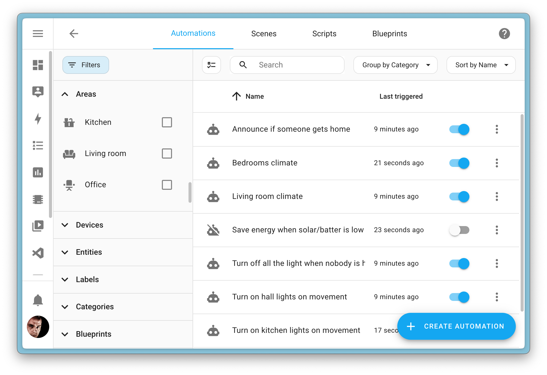Click the automation robot icon for Bedrooms climate
The width and height of the screenshot is (547, 375).
click(214, 163)
